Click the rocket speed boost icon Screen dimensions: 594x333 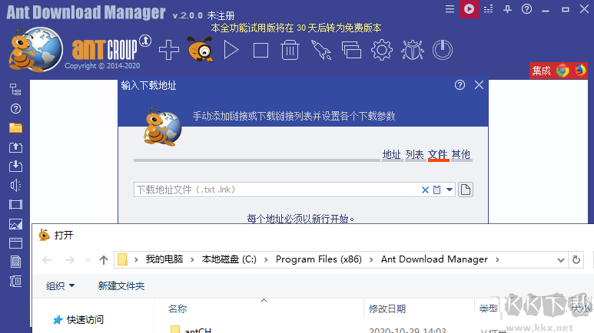[x=321, y=50]
